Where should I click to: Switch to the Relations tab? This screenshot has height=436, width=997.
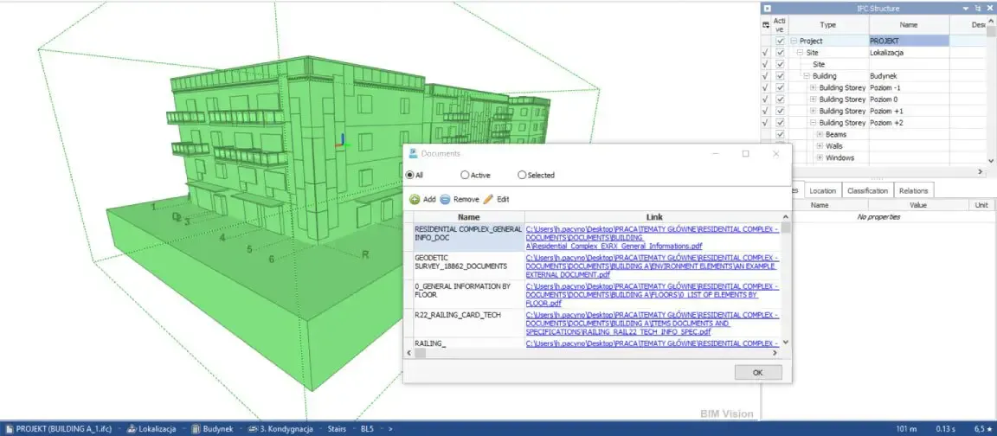(914, 190)
